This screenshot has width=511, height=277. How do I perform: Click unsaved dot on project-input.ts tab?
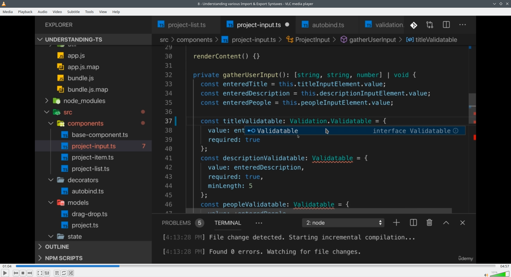tap(287, 24)
